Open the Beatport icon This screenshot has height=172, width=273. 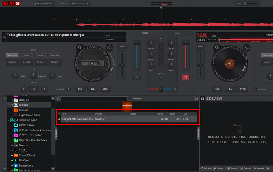pyautogui.click(x=16, y=160)
